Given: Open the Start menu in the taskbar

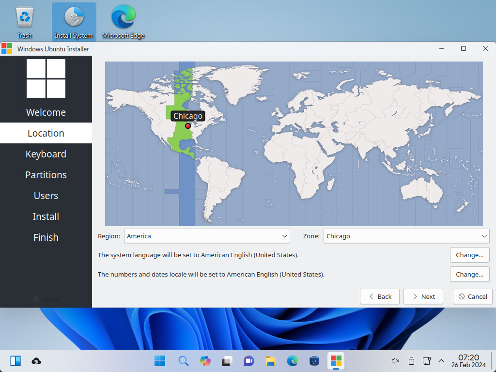Looking at the screenshot, I should (159, 361).
